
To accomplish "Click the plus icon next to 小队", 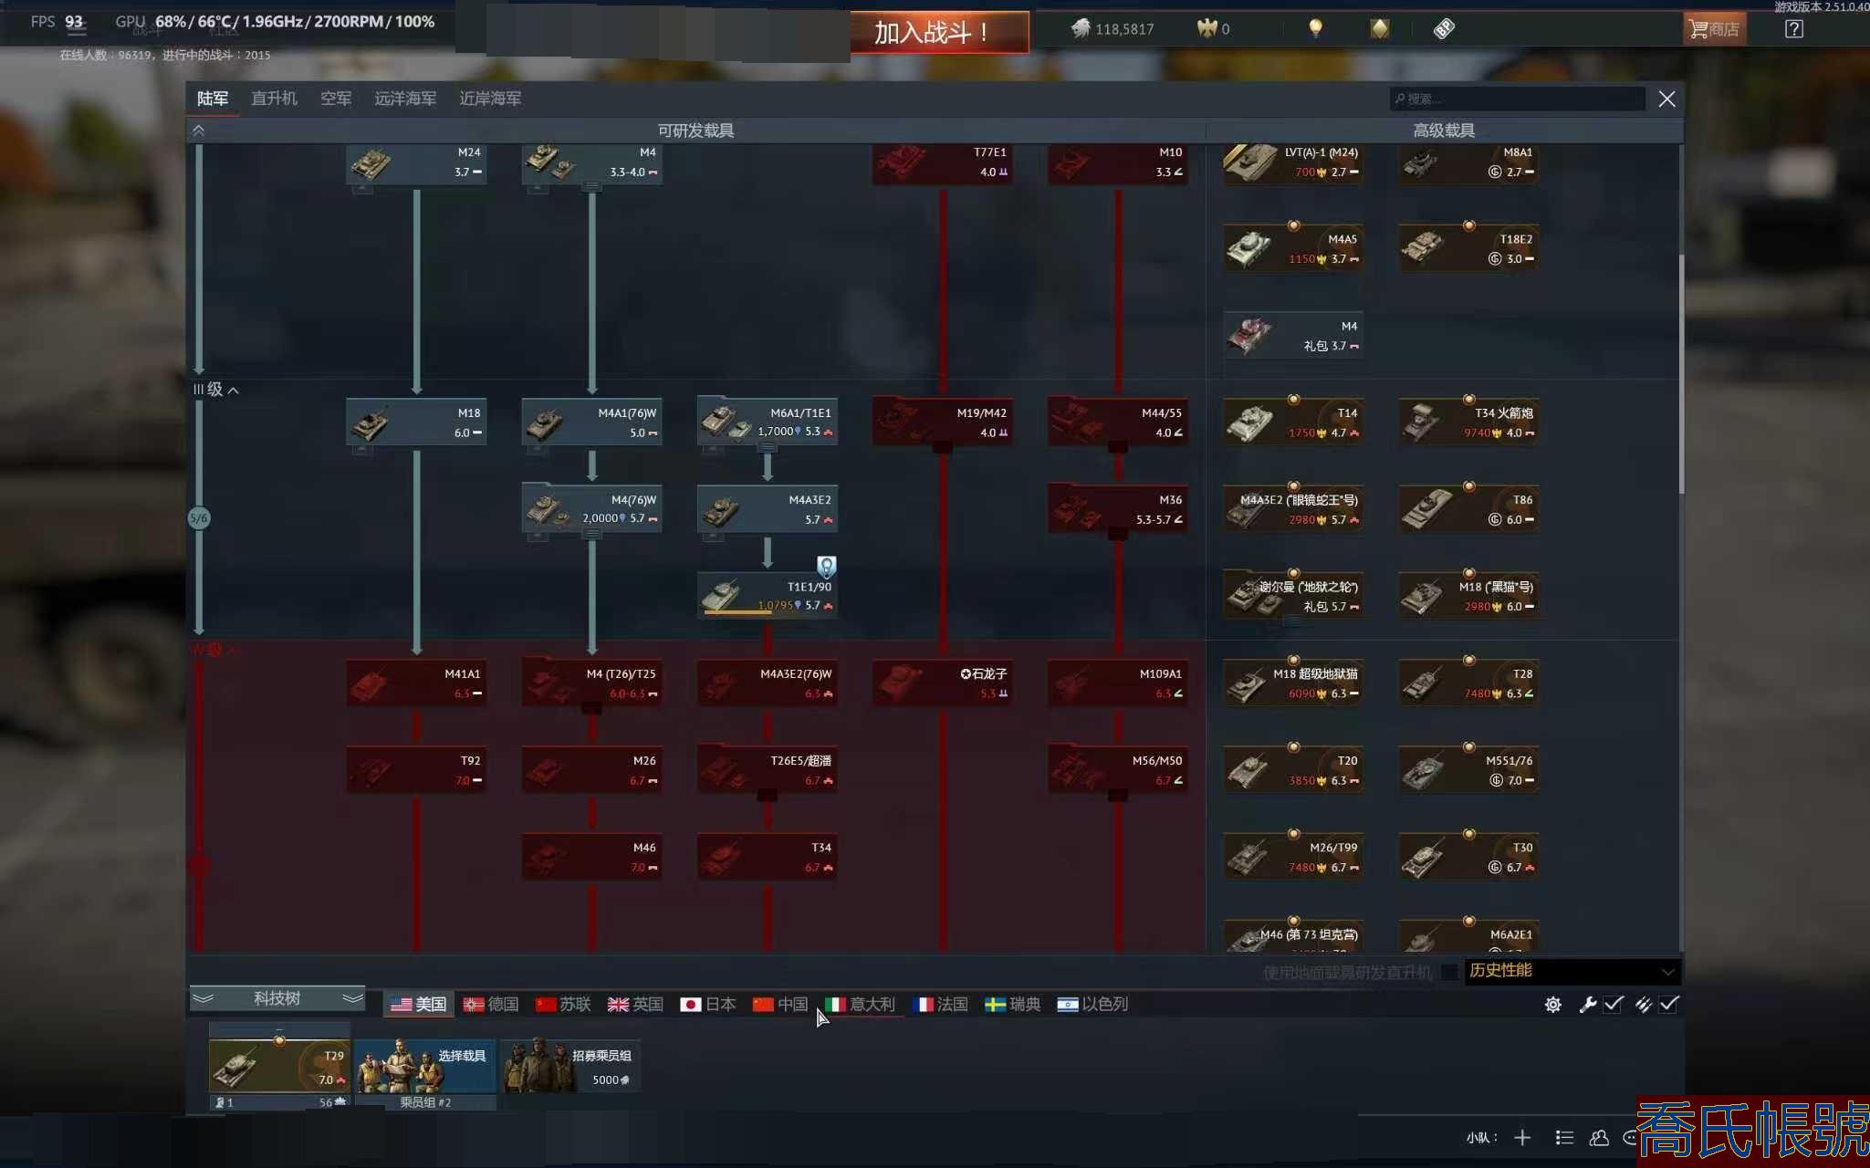I will 1522,1137.
